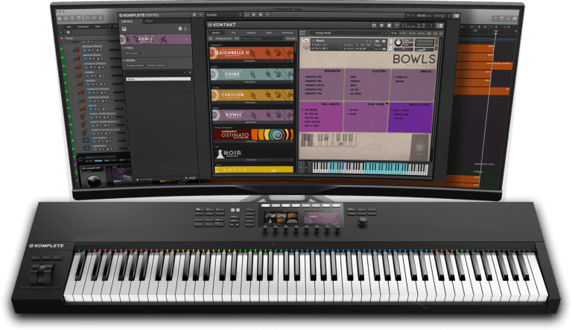Switch to Kontakt Database tab

tap(251, 33)
